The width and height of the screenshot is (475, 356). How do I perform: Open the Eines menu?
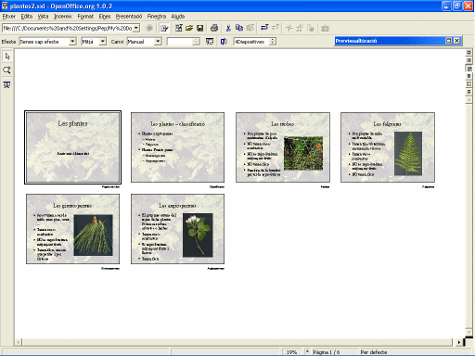click(105, 17)
